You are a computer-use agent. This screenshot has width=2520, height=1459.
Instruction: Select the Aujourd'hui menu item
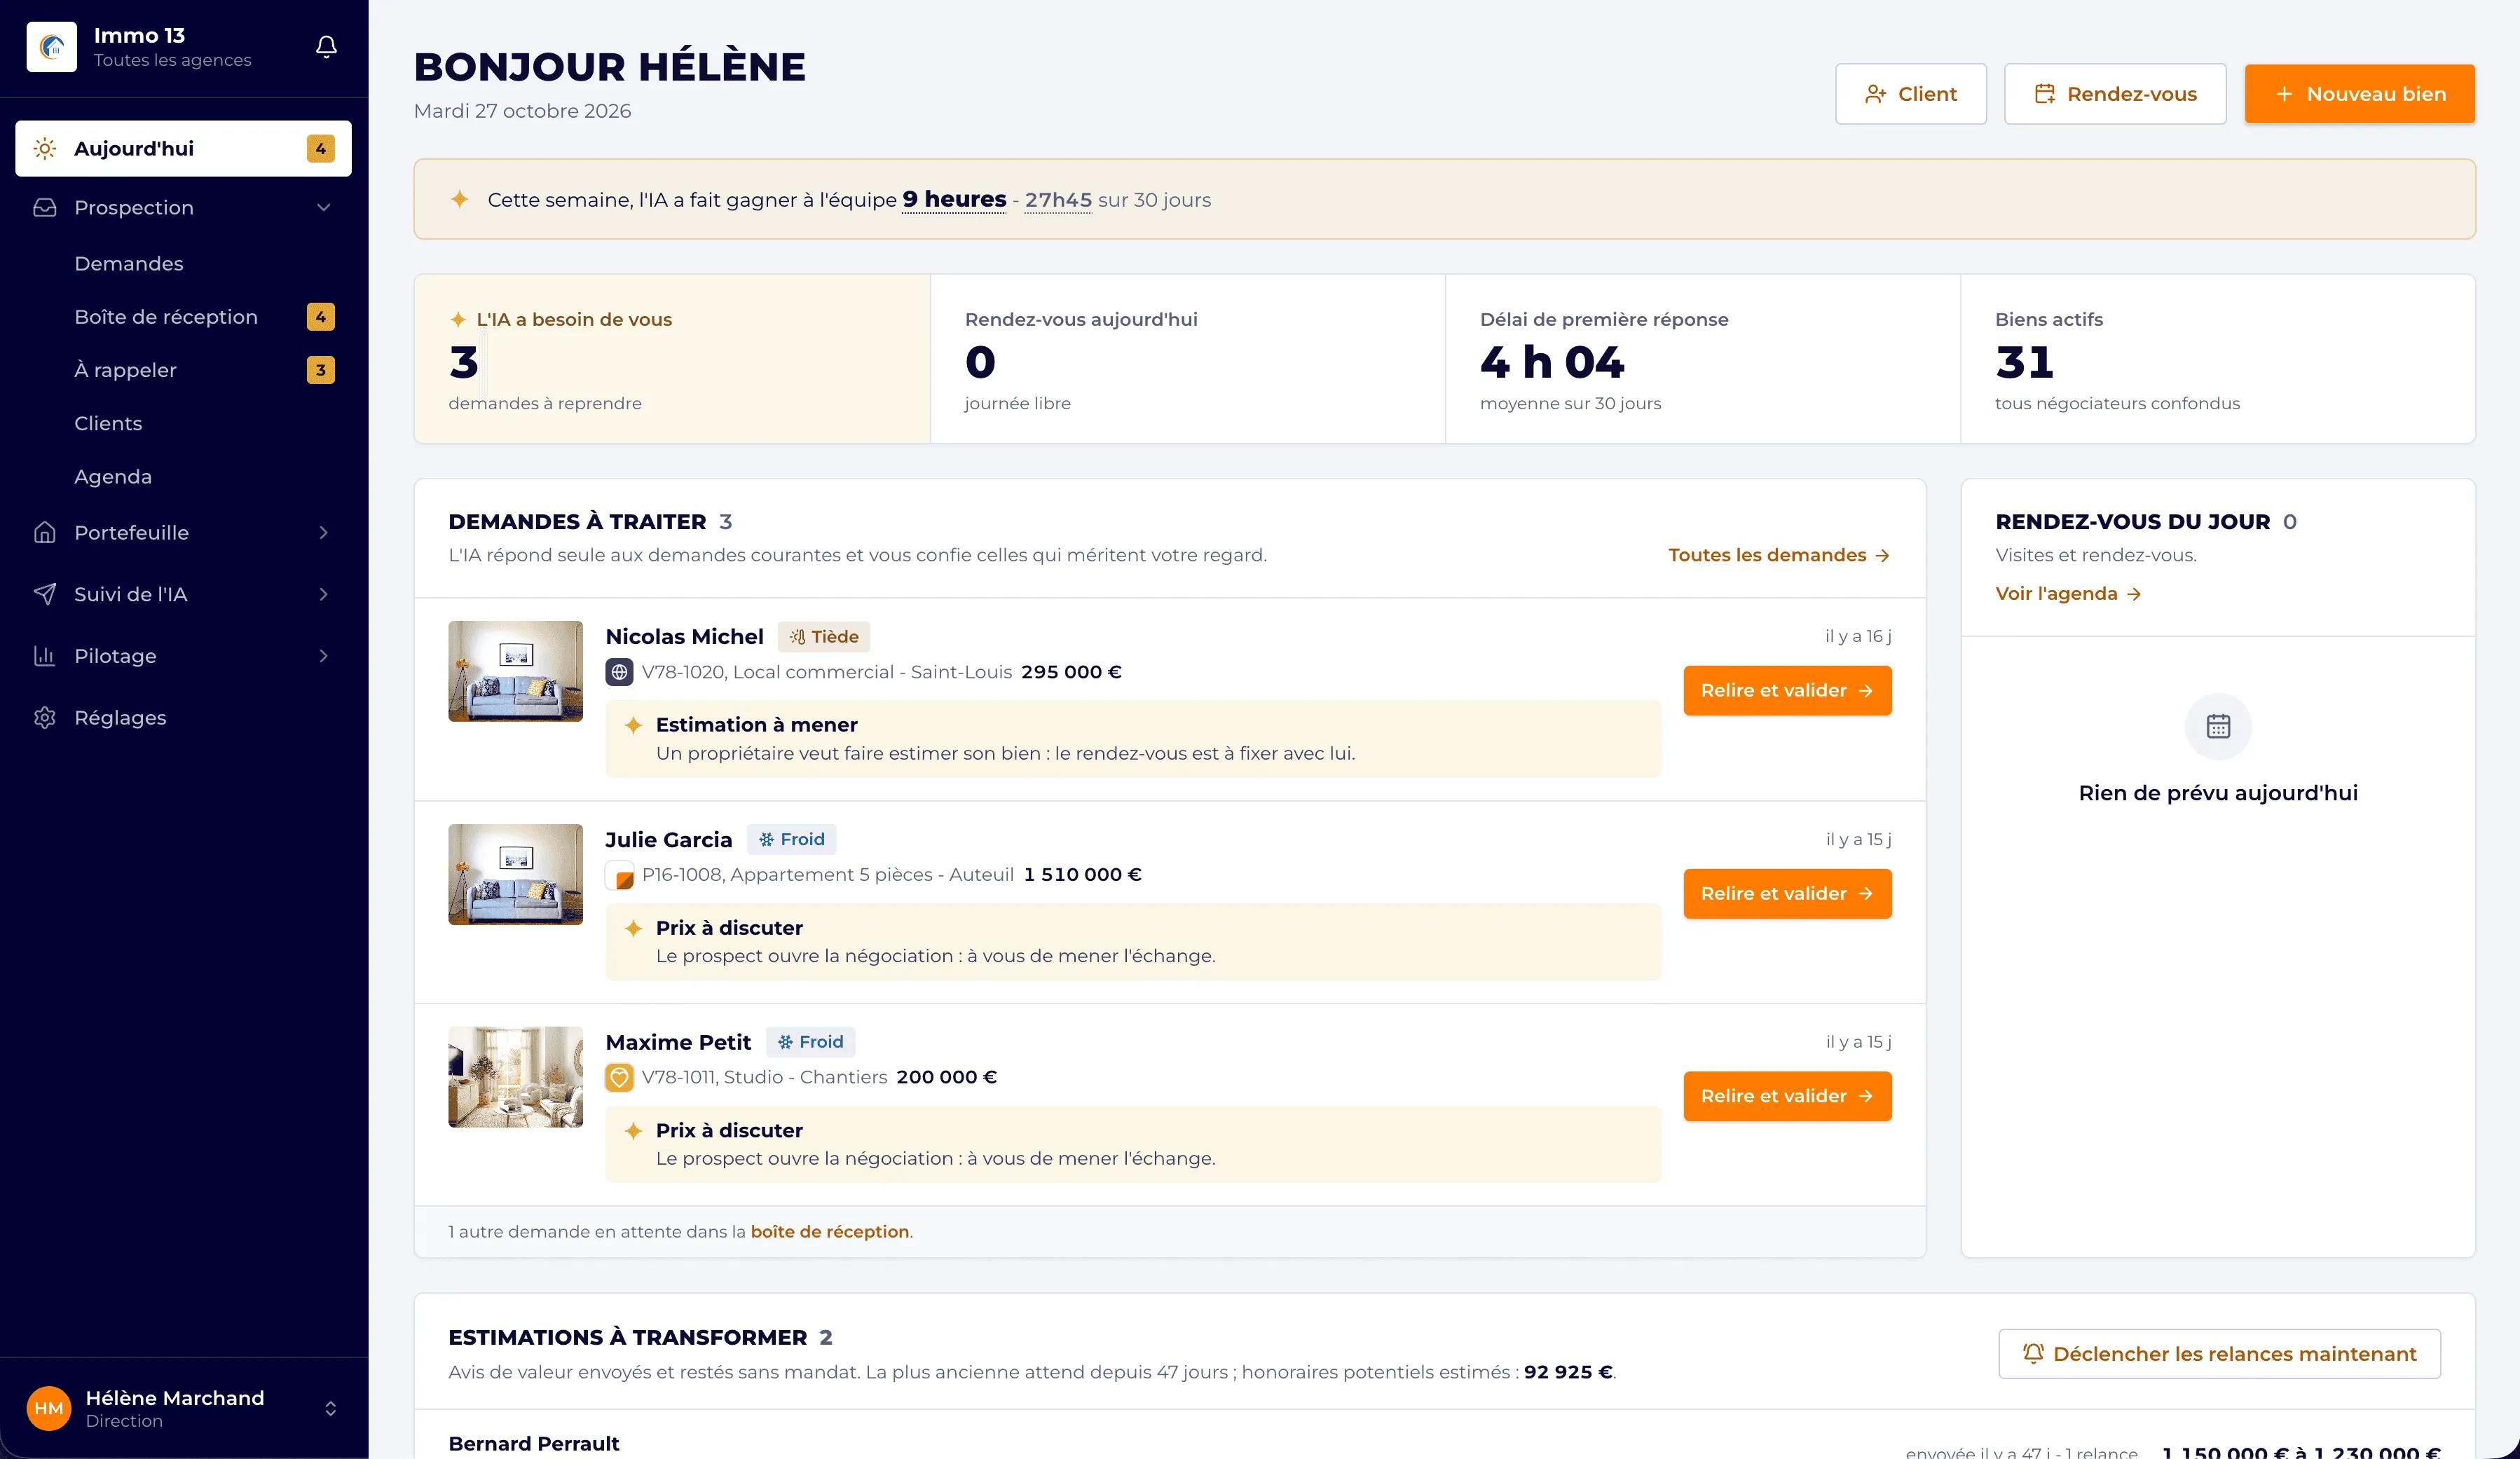tap(183, 149)
